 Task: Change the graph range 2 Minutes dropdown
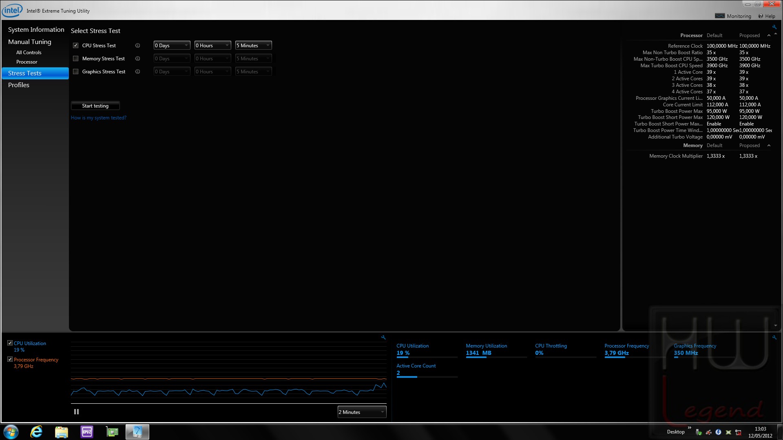(x=362, y=412)
